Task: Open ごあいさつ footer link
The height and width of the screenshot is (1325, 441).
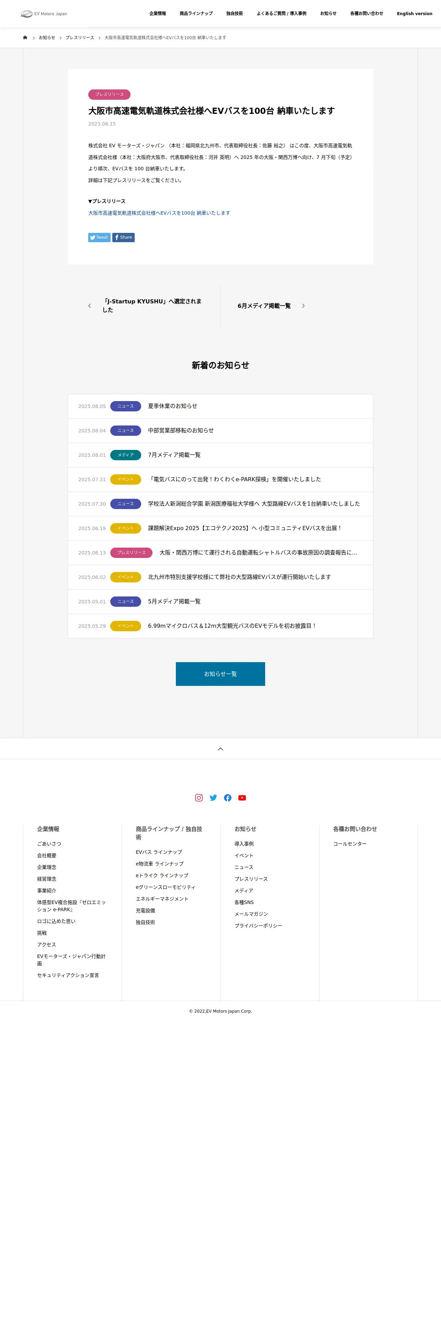Action: [49, 844]
